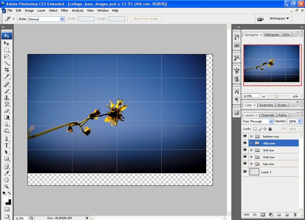The height and width of the screenshot is (220, 305).
Task: Select the Rectangle shape tool
Action: click(x=7, y=158)
